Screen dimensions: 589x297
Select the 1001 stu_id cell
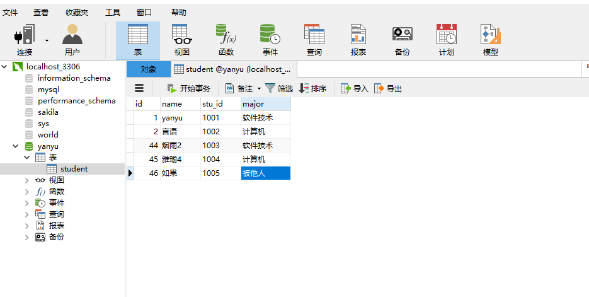(x=220, y=118)
